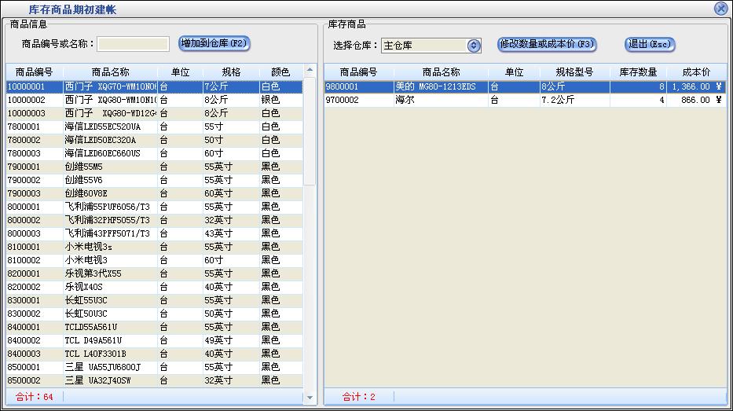Click 规格型号 column header in right table
The height and width of the screenshot is (411, 733).
pyautogui.click(x=574, y=72)
